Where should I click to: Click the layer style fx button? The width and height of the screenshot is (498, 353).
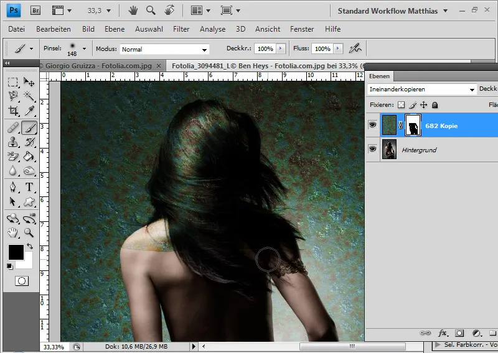click(x=443, y=333)
